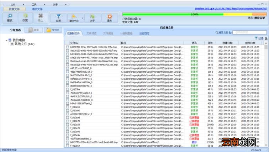
Task: Click the 关于 (About) toolbar button
Action: [92, 18]
